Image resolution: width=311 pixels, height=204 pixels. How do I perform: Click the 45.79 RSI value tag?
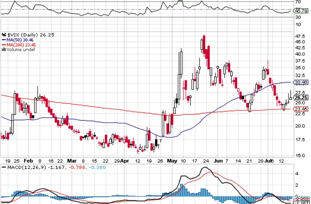click(x=301, y=10)
